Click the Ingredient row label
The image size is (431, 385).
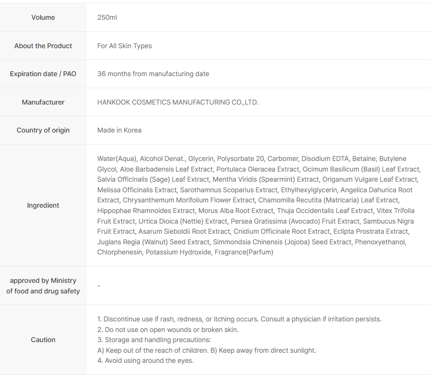tap(43, 205)
